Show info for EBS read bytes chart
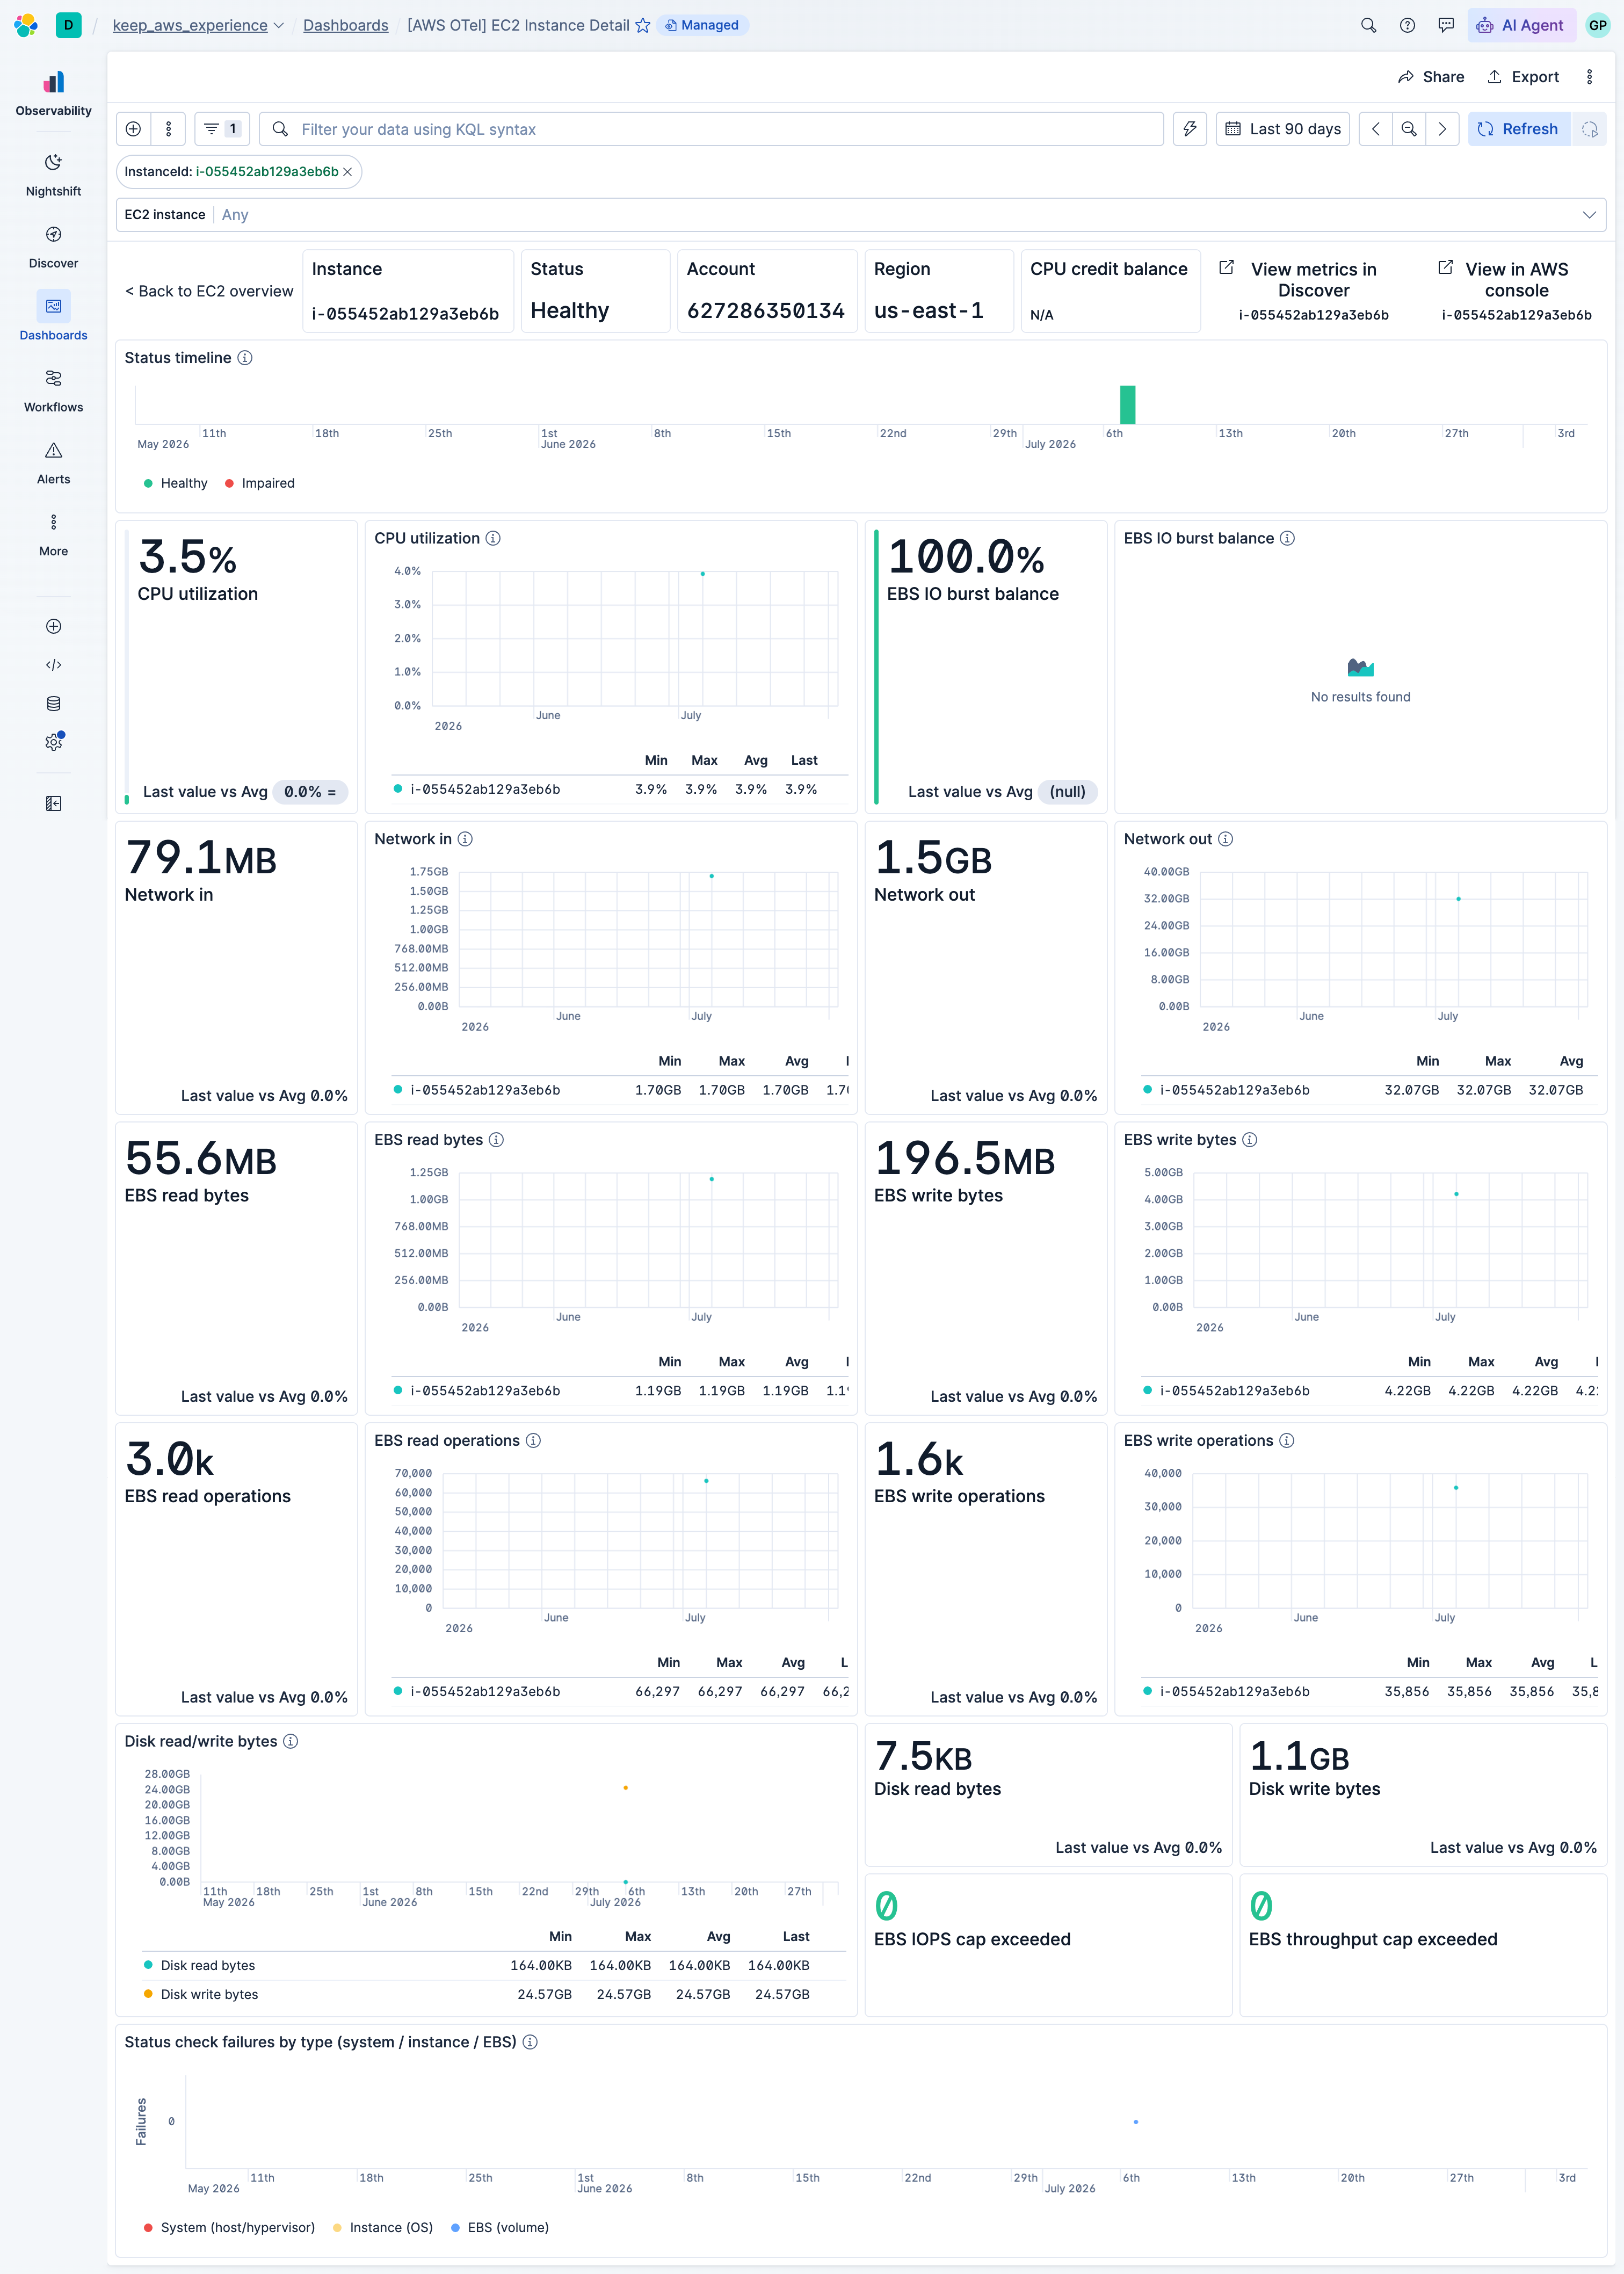1624x2274 pixels. (x=496, y=1140)
